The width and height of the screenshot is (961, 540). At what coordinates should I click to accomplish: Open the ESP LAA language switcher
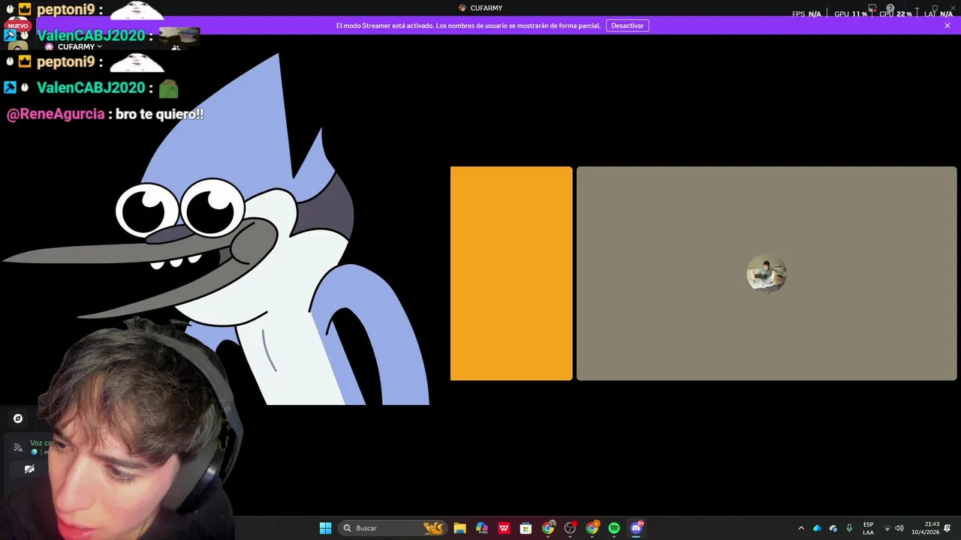(x=869, y=528)
